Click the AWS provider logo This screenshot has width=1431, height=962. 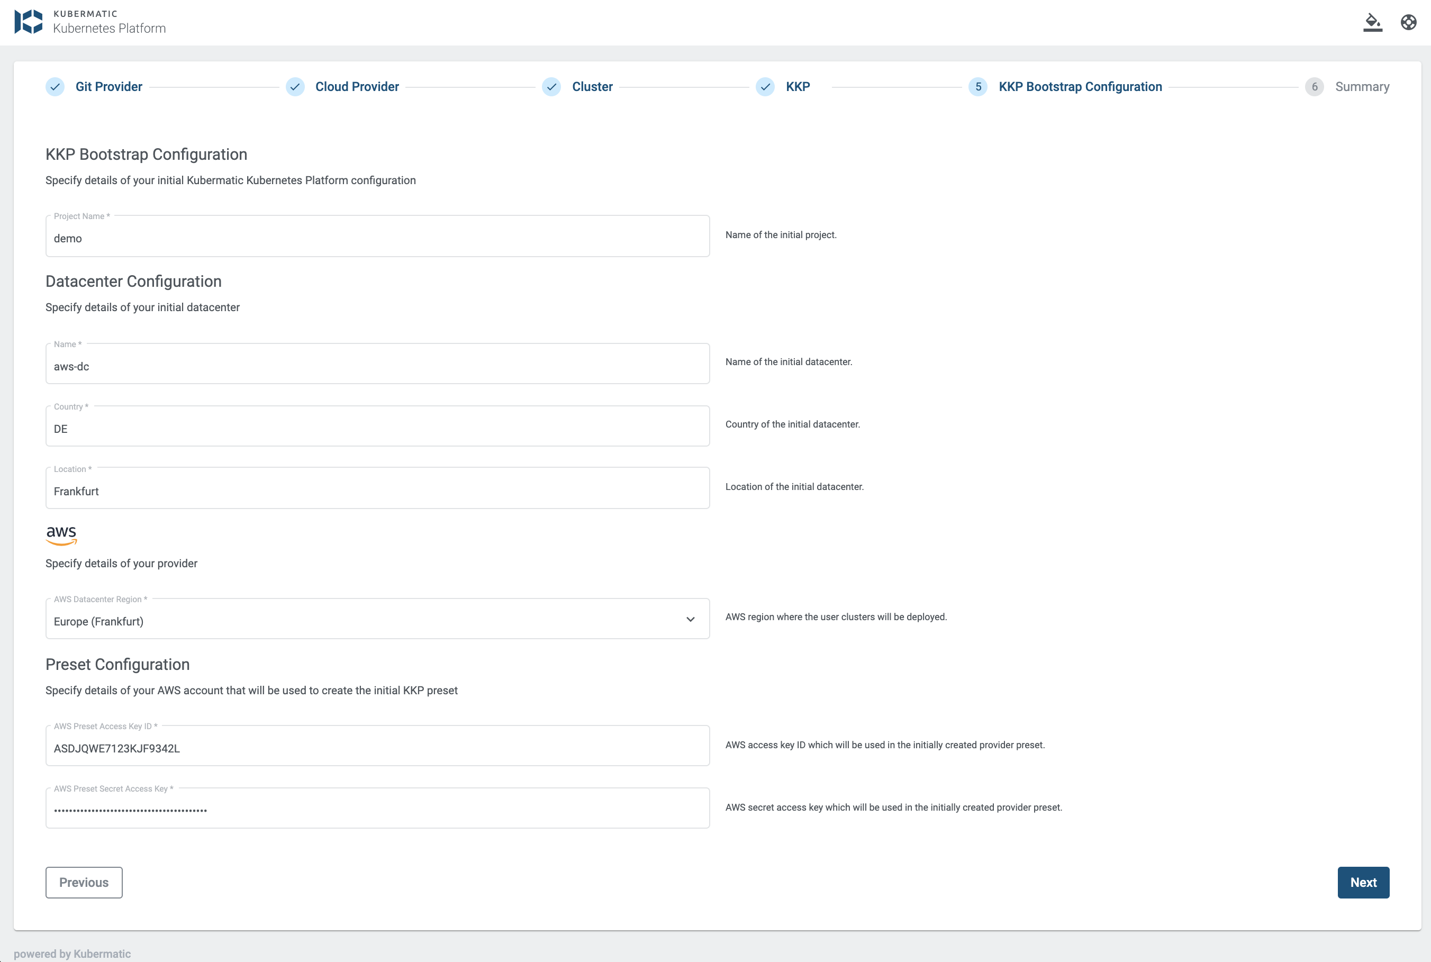coord(61,535)
